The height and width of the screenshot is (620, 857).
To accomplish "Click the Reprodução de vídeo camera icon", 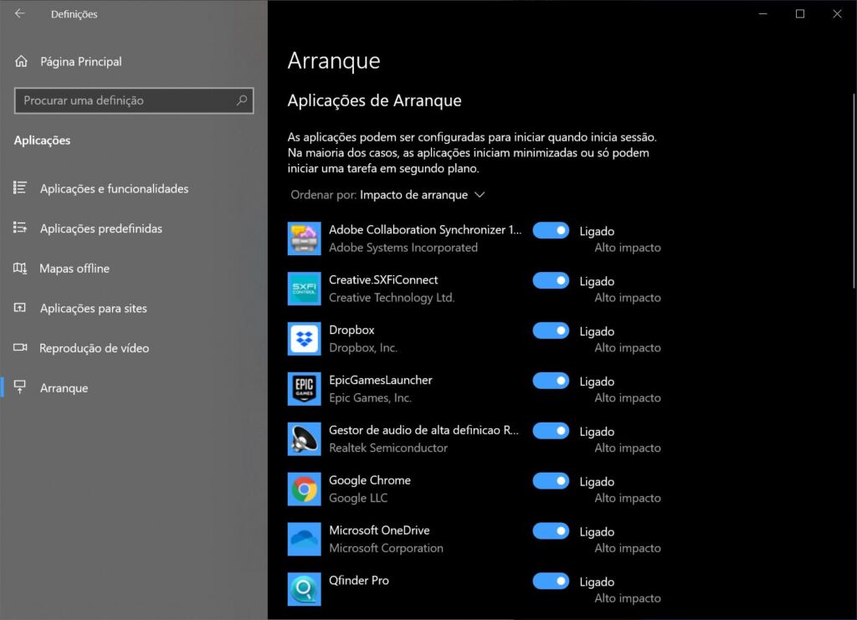I will [20, 347].
